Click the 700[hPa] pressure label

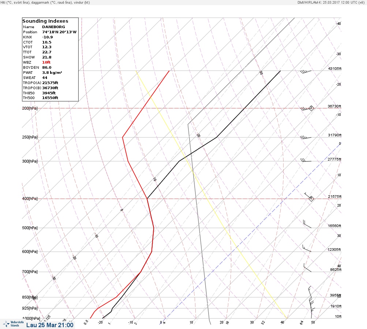(30, 272)
